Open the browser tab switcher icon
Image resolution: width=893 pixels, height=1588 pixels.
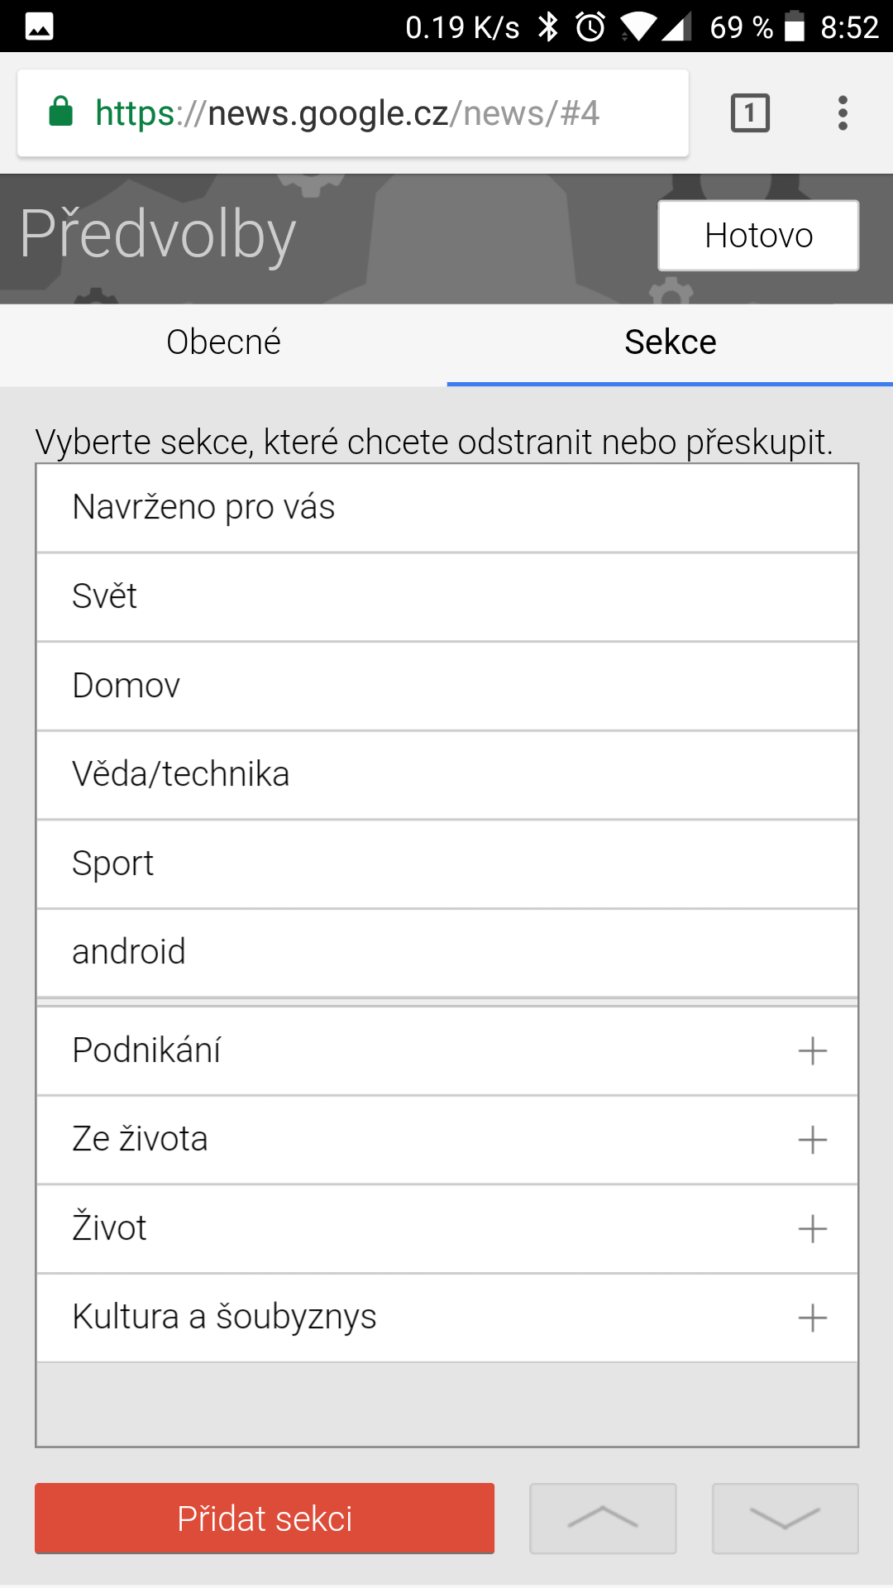(750, 113)
